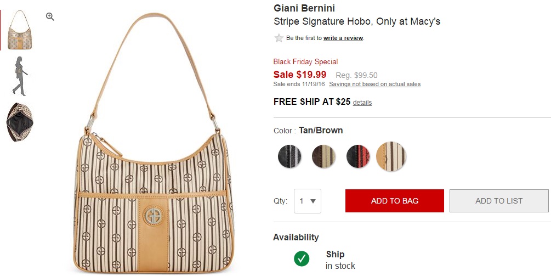This screenshot has width=551, height=276.
Task: Pick the black and red color swatch
Action: [358, 156]
